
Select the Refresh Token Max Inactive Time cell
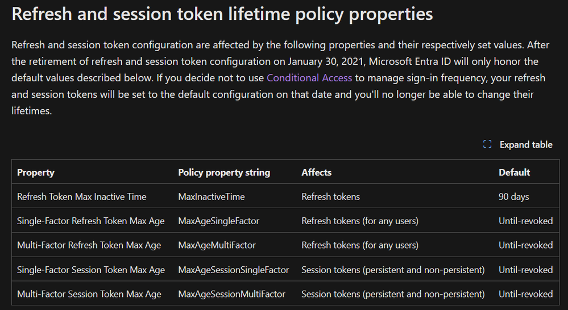82,197
